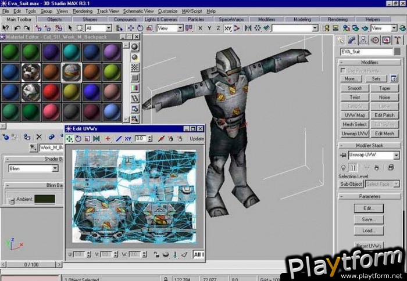Image resolution: width=407 pixels, height=281 pixels.
Task: Toggle Show End Result in Modifier Stack
Action: pos(354,167)
